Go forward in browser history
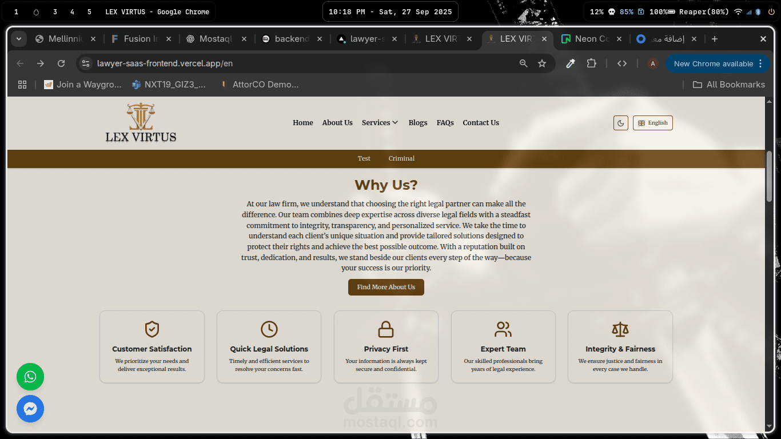The image size is (781, 439). (41, 63)
